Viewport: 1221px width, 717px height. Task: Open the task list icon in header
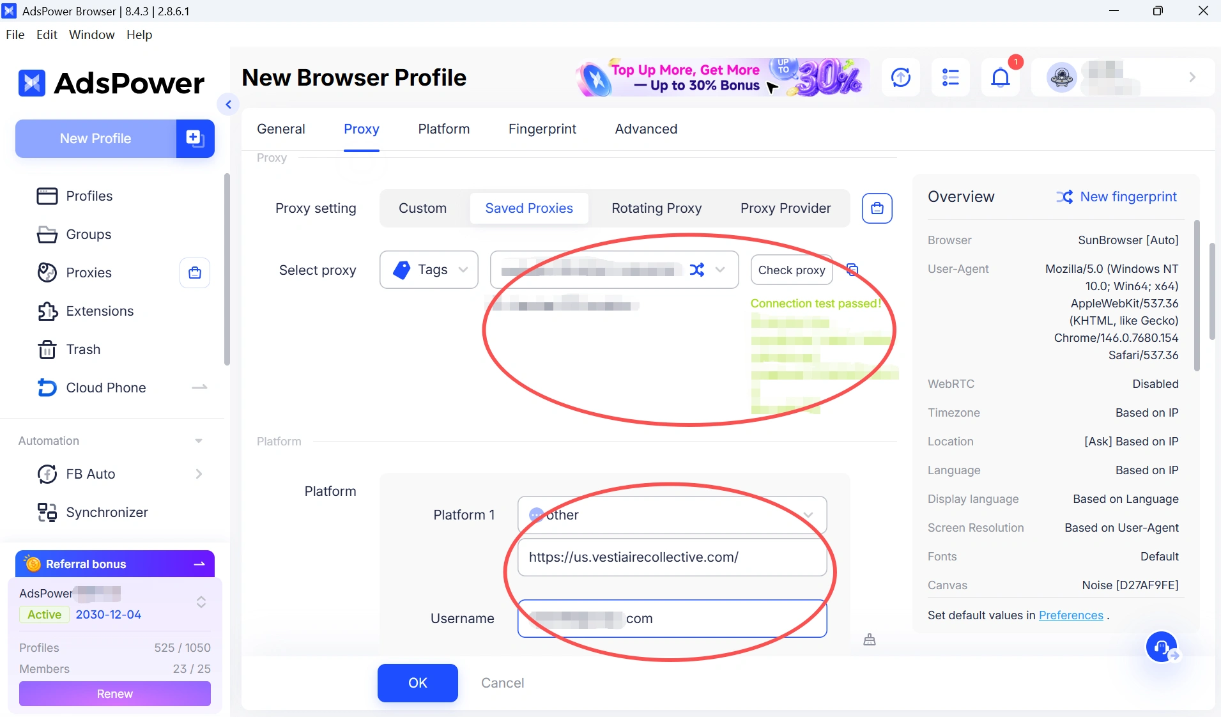tap(951, 77)
